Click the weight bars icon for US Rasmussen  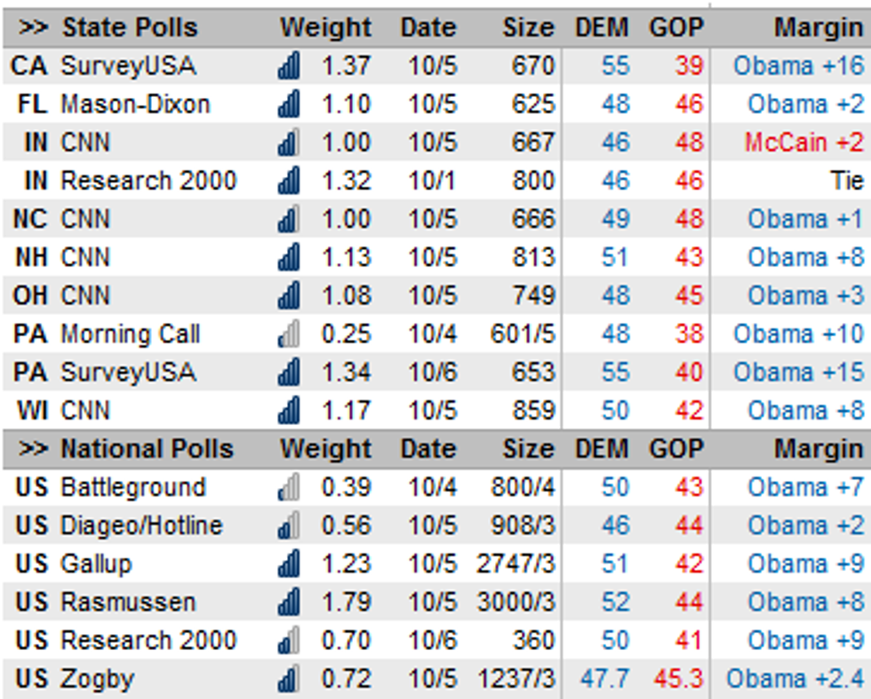[289, 602]
